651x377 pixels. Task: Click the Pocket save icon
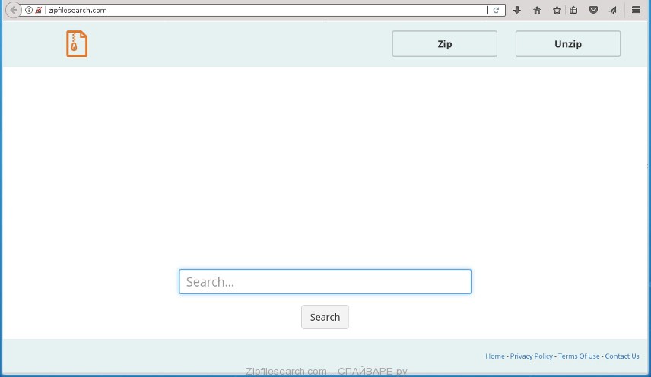click(x=593, y=10)
